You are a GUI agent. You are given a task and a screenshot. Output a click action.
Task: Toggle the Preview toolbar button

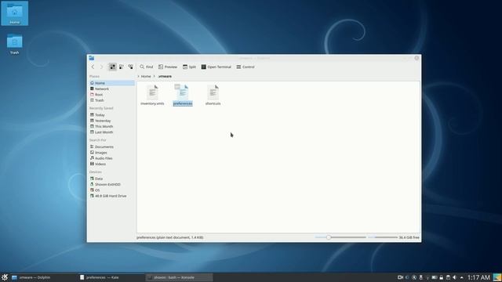click(x=167, y=67)
